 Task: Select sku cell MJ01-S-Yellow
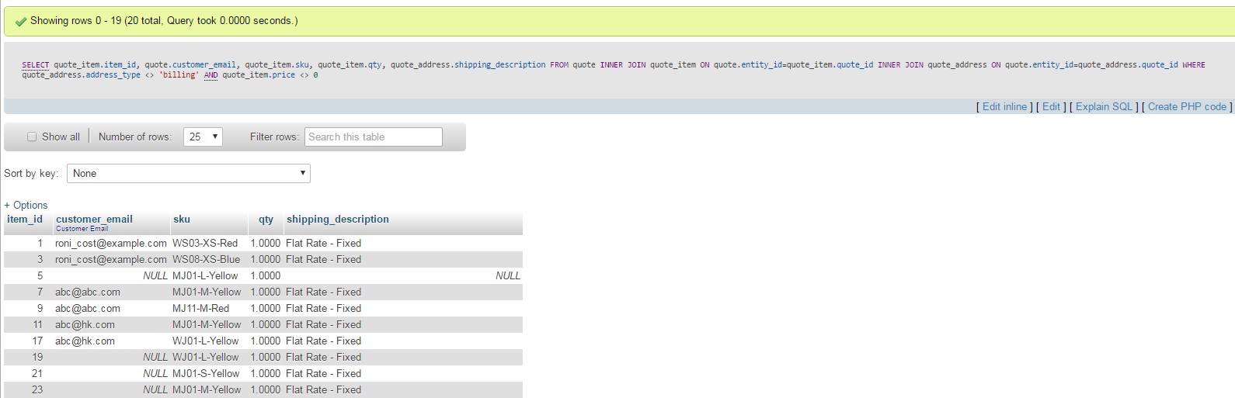pyautogui.click(x=207, y=374)
